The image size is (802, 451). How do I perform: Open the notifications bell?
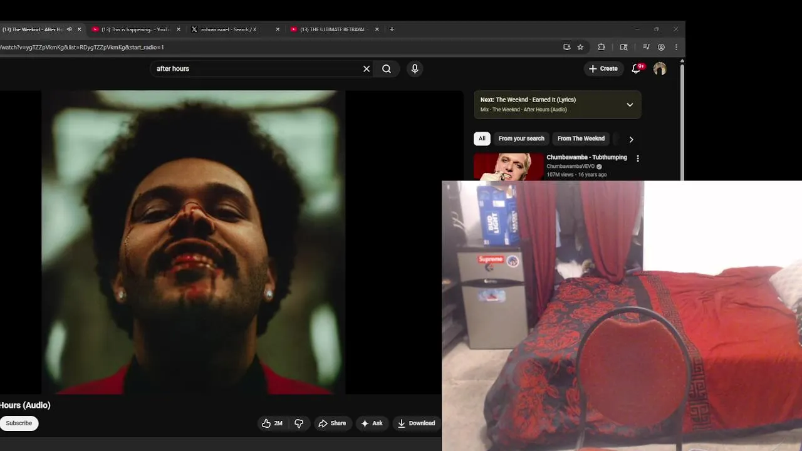[637, 69]
